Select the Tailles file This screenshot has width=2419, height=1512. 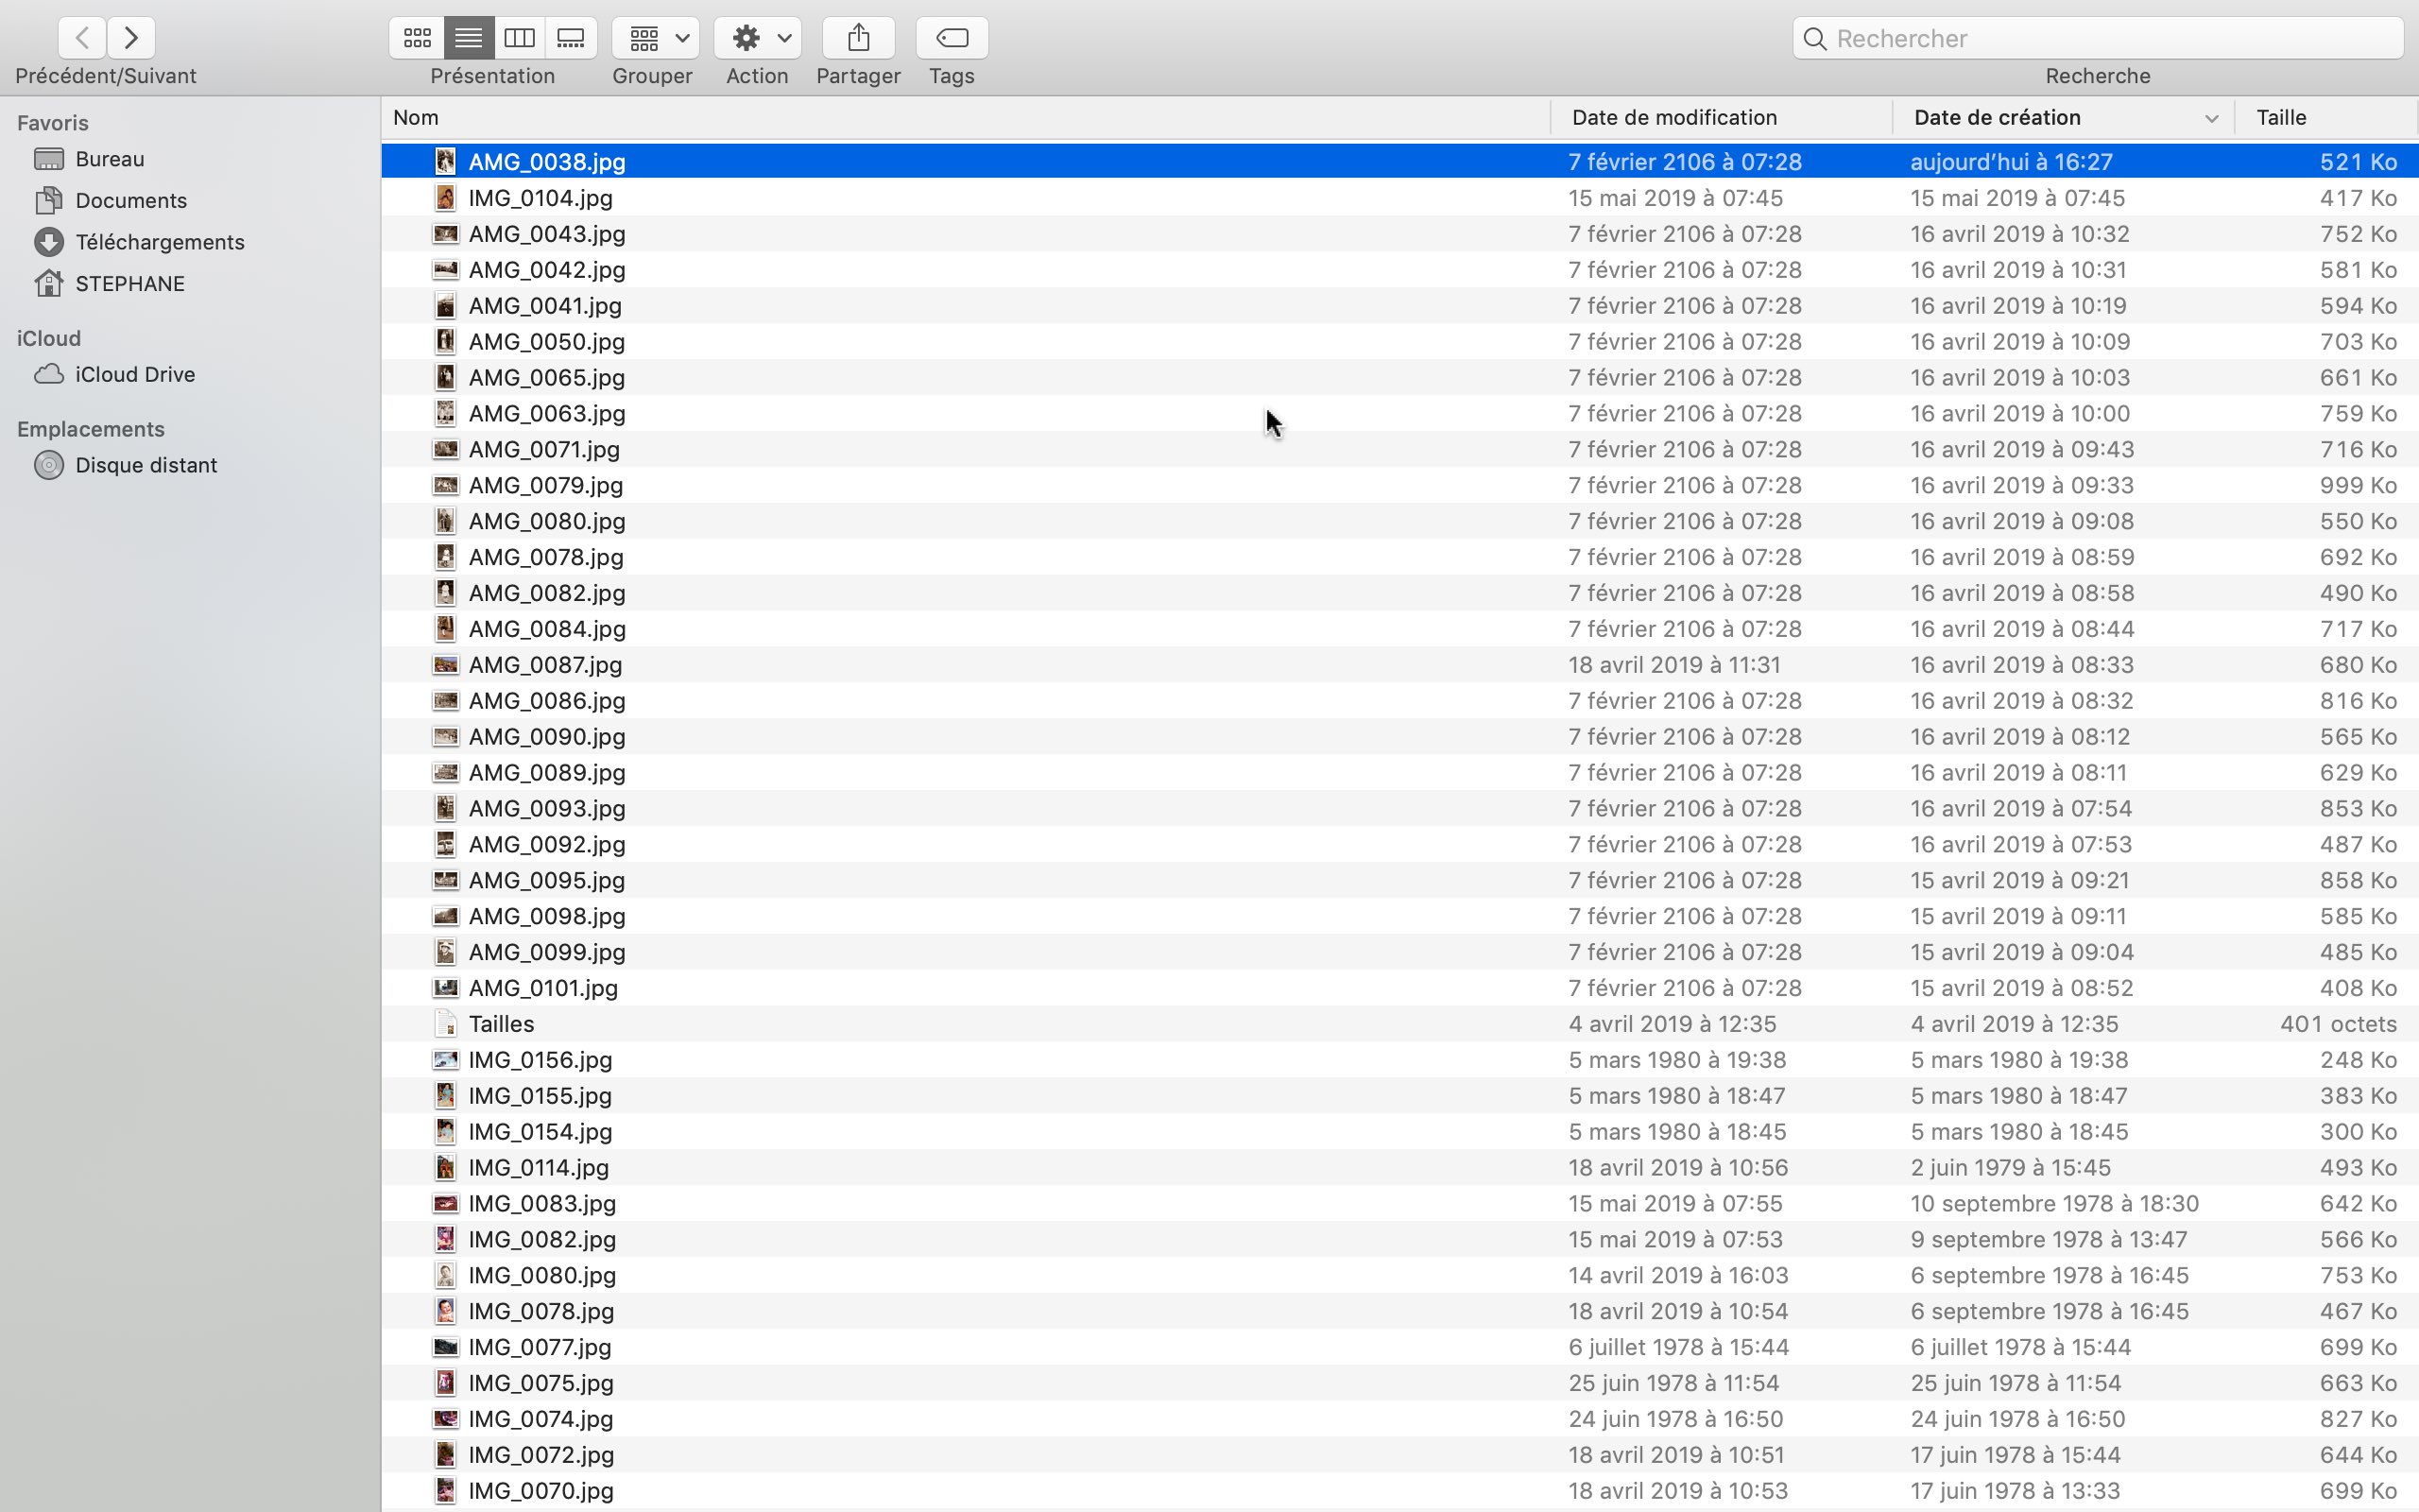pyautogui.click(x=501, y=1024)
